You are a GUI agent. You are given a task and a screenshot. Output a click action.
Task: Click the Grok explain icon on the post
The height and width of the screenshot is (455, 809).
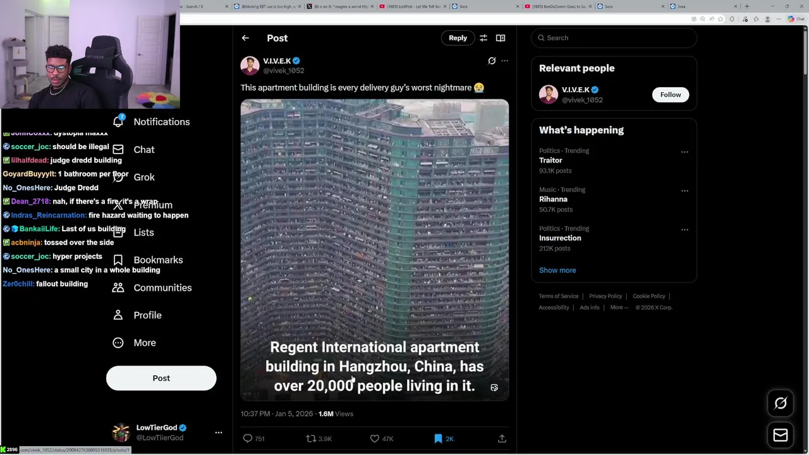pyautogui.click(x=492, y=61)
